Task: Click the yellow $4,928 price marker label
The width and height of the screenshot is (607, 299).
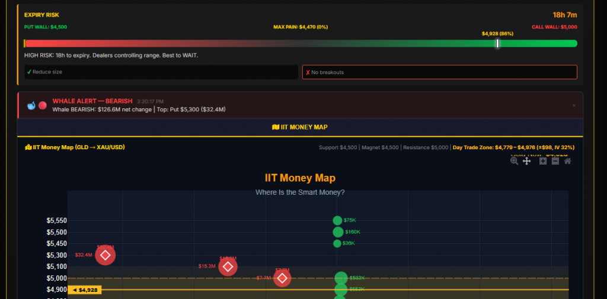Action: [85, 290]
